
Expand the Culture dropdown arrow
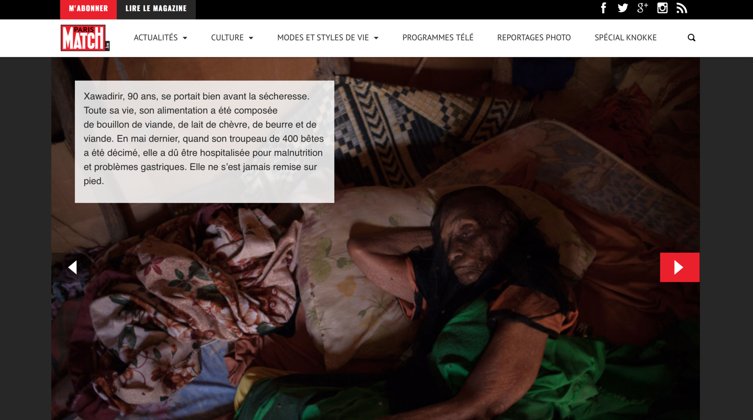coord(251,38)
